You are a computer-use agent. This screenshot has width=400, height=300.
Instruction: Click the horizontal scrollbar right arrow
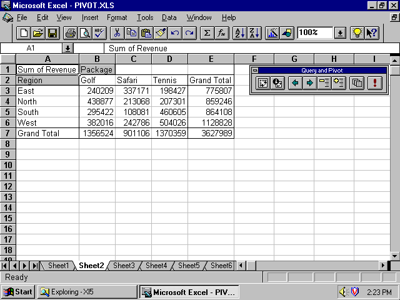pyautogui.click(x=382, y=266)
